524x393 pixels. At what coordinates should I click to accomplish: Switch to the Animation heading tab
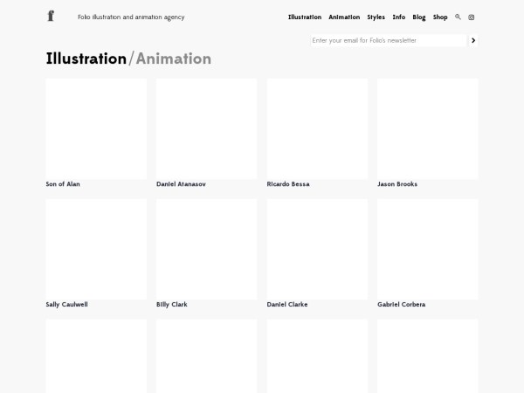point(174,59)
